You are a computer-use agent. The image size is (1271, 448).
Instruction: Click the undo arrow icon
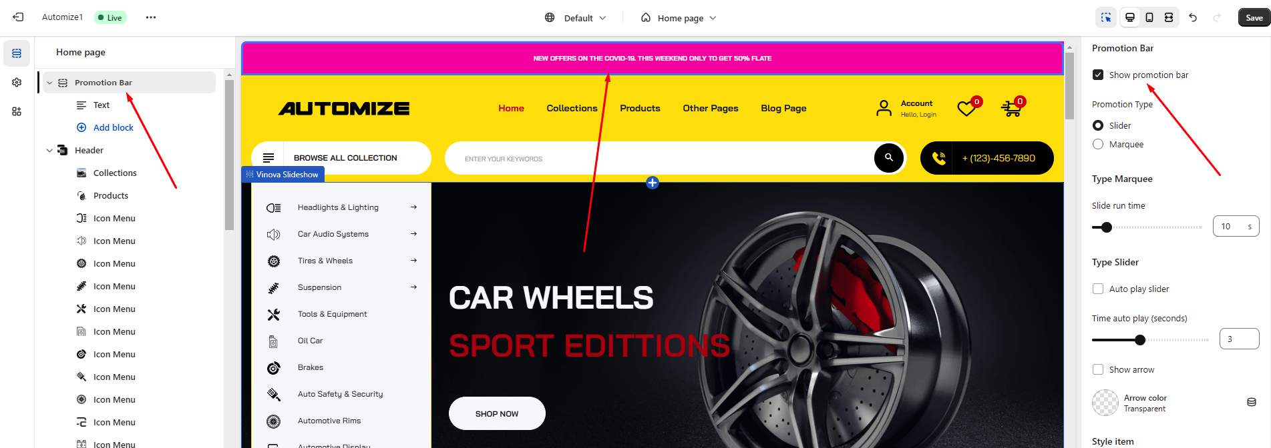(1193, 17)
